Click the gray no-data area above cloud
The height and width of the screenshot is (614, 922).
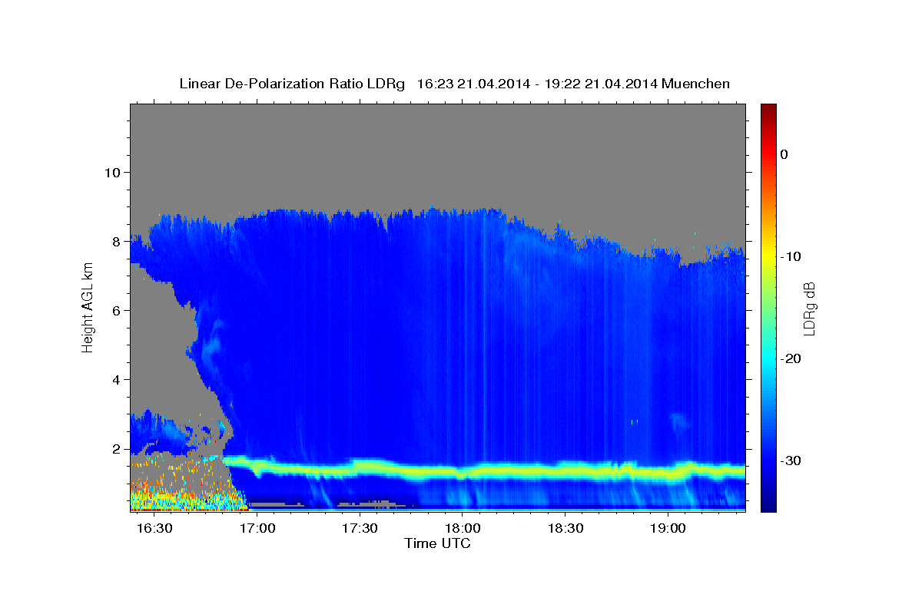[x=438, y=153]
